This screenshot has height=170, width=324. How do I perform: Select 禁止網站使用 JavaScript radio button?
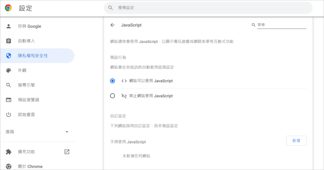[112, 96]
